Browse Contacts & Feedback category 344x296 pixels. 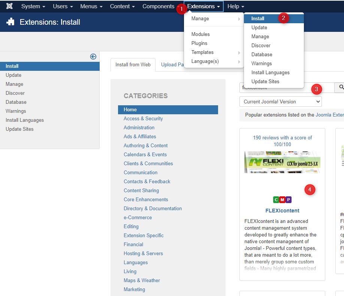pos(147,182)
